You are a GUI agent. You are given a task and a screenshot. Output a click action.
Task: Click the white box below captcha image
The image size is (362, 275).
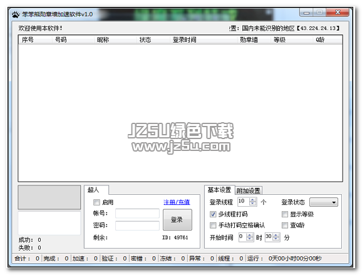point(49,223)
